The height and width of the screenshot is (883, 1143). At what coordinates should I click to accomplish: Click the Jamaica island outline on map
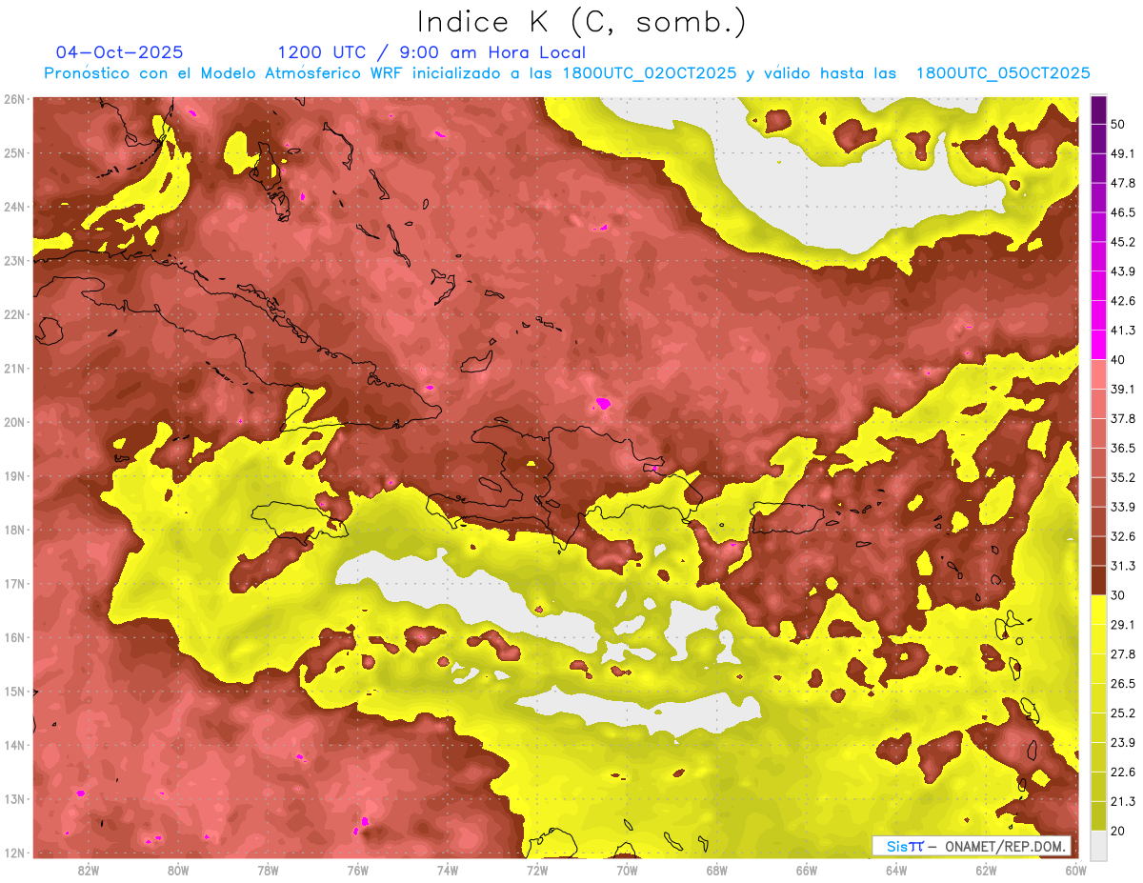click(299, 520)
